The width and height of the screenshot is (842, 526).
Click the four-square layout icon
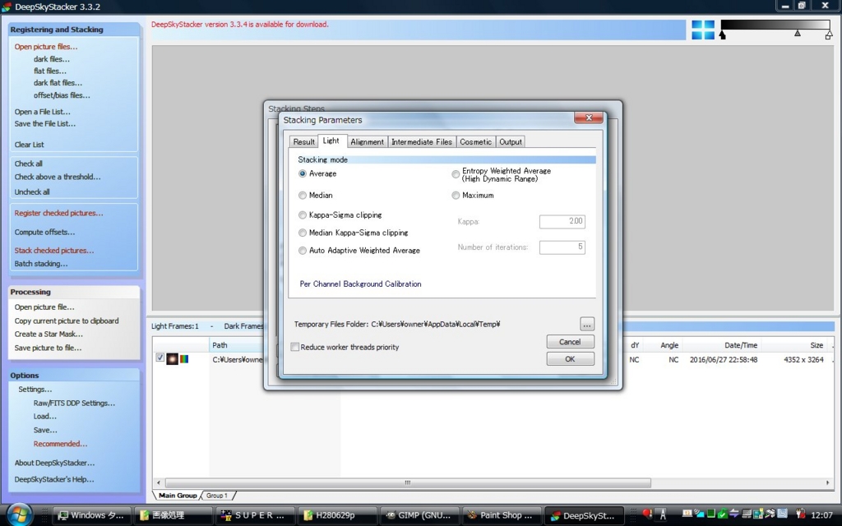703,30
